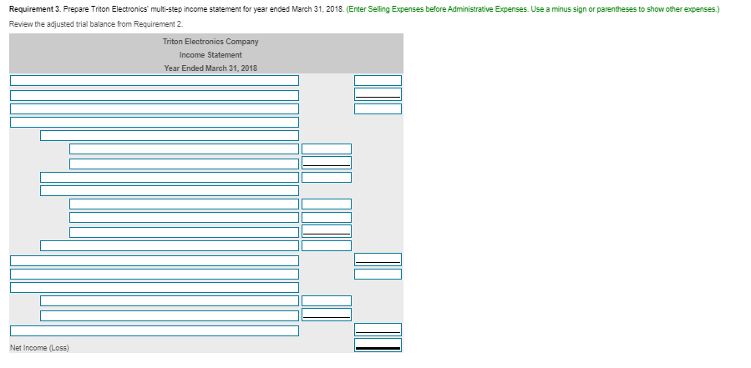Image resolution: width=751 pixels, height=368 pixels.
Task: Select the first label field below the statement header
Action: (155, 80)
